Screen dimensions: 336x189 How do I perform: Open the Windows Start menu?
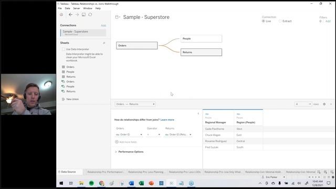[x=61, y=183]
